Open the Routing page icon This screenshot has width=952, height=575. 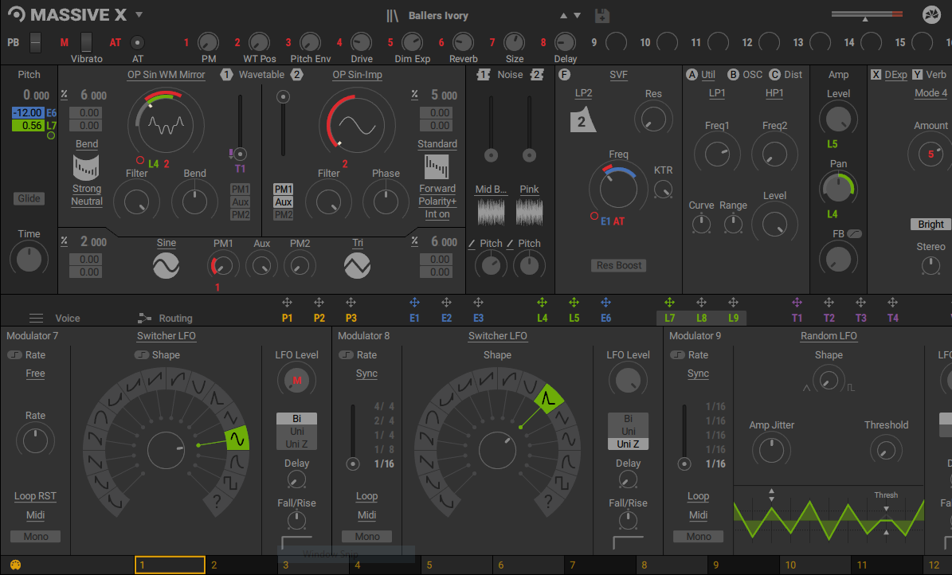click(x=144, y=319)
